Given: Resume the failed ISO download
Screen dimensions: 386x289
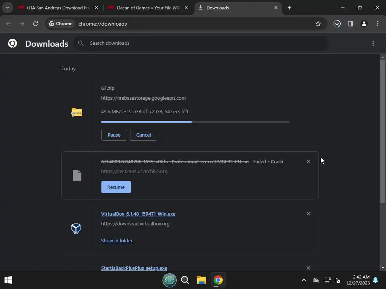Looking at the screenshot, I should pyautogui.click(x=116, y=187).
